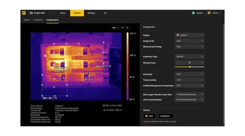Click the Manual Focus value field
245x136 pixels.
click(x=189, y=63)
